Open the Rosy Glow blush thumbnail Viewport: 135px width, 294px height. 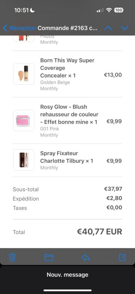point(24,121)
